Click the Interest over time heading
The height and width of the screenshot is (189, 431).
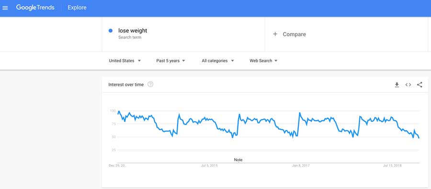[x=126, y=84]
